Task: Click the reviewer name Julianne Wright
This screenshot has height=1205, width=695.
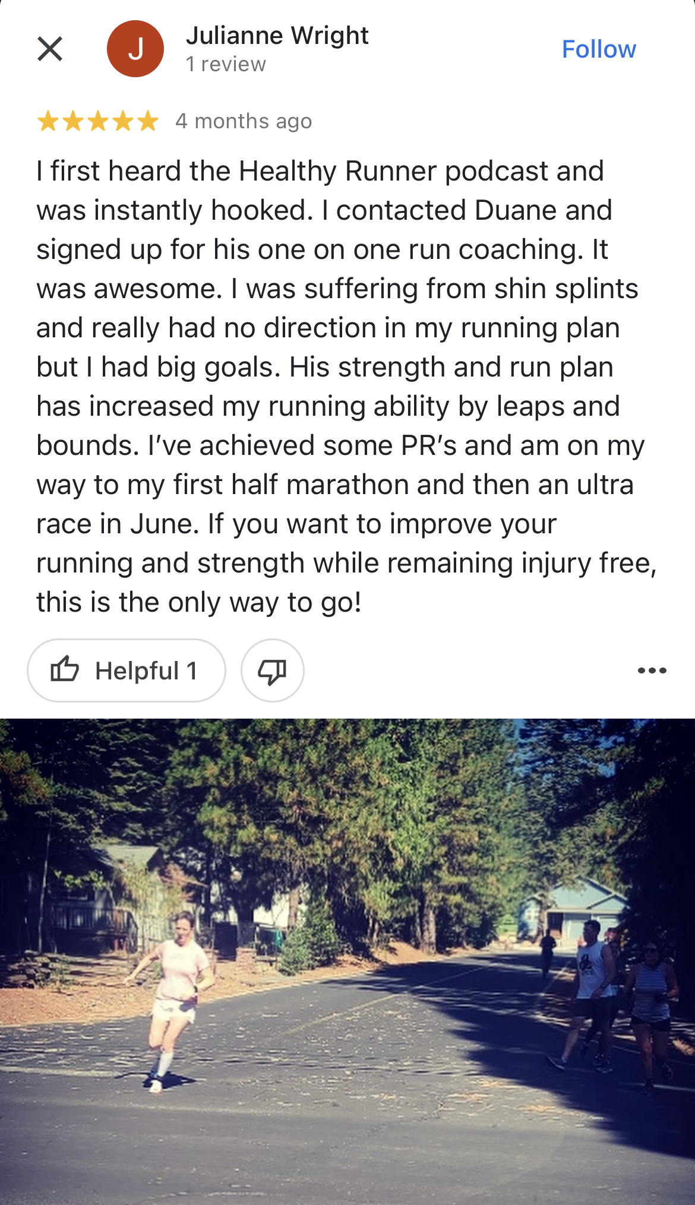Action: tap(278, 36)
